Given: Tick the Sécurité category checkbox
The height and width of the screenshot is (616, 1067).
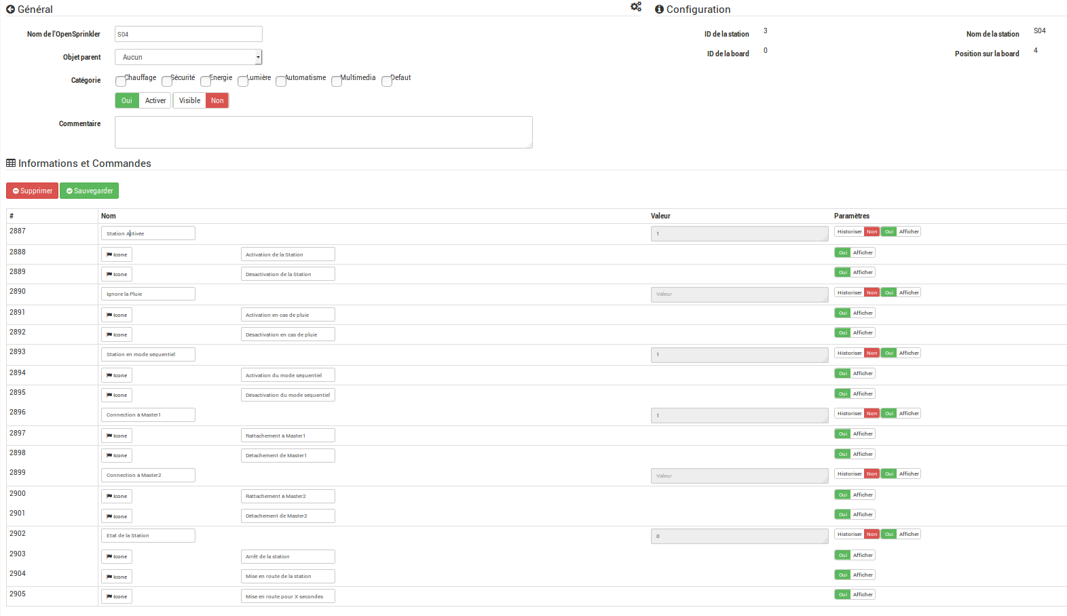Looking at the screenshot, I should tap(166, 81).
